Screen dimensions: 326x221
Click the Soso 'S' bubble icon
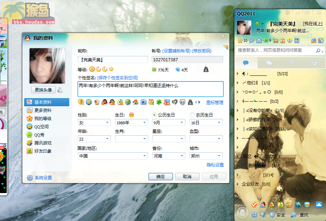(289, 40)
